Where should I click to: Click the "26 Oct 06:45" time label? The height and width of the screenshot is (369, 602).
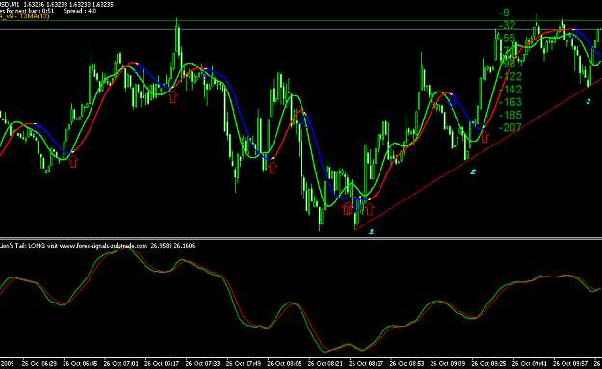[x=80, y=363]
